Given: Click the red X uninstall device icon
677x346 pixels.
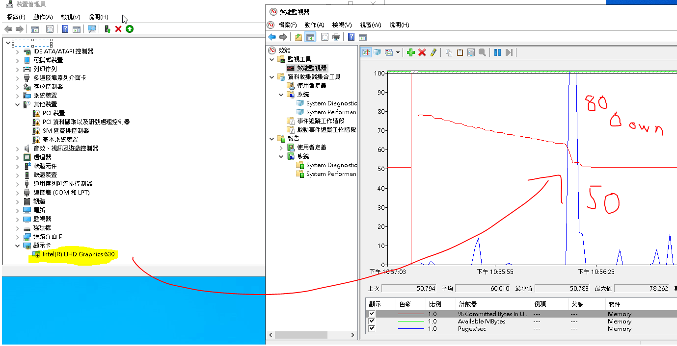Looking at the screenshot, I should coord(118,29).
